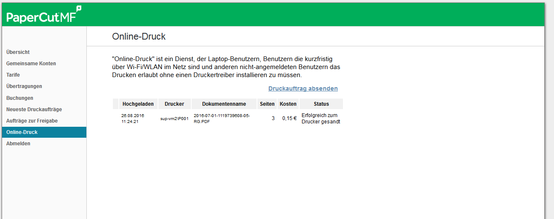Select Übertragungen in the sidebar
Image resolution: width=554 pixels, height=219 pixels.
click(24, 86)
